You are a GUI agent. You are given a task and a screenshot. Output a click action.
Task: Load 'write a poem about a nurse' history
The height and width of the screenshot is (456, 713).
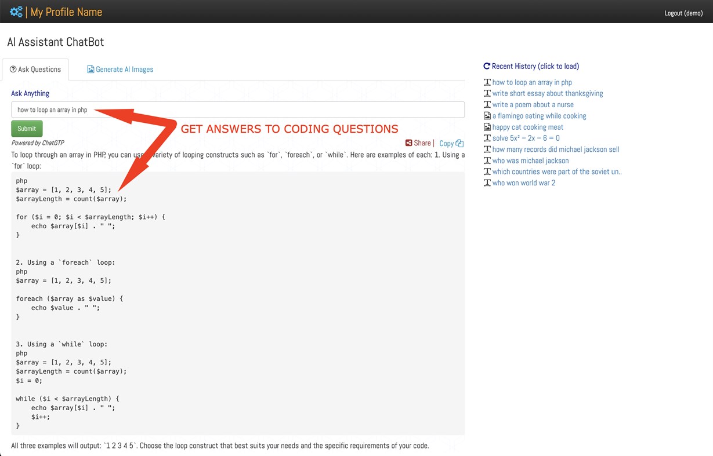(533, 104)
